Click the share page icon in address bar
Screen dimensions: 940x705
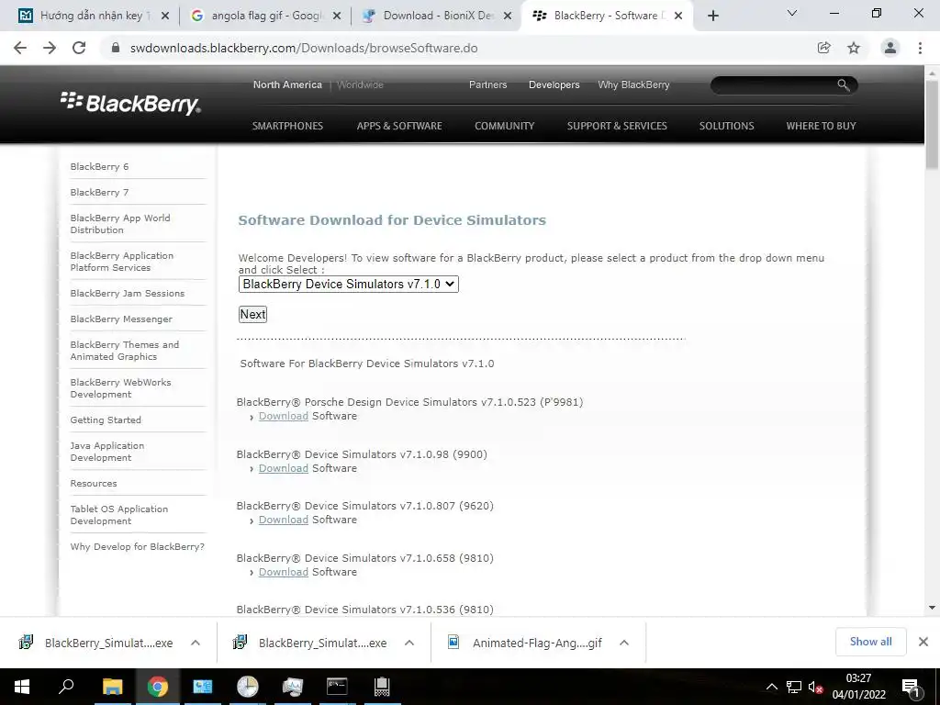(824, 48)
